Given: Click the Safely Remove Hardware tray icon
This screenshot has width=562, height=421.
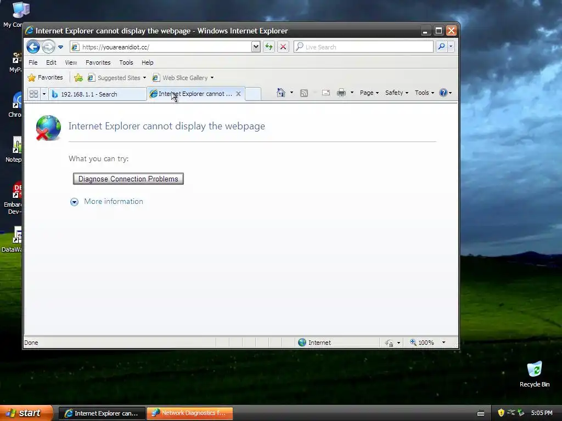Looking at the screenshot, I should 521,413.
